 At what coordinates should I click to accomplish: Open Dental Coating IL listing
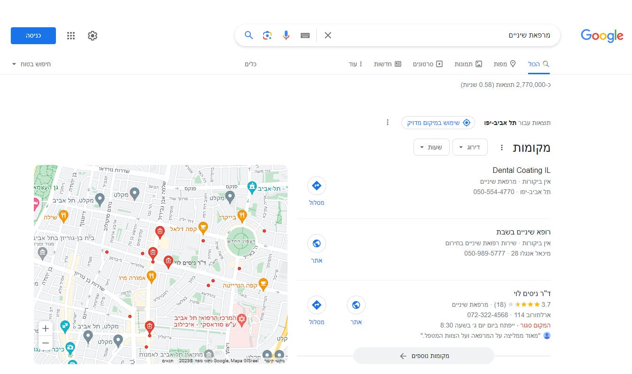pos(521,170)
